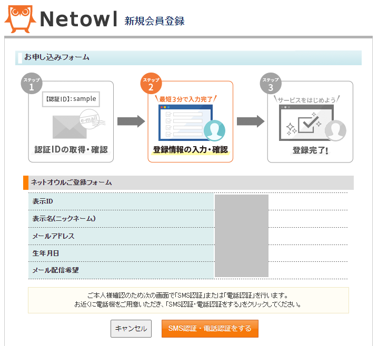Click the Step 3 number badge
This screenshot has width=378, height=346.
(271, 83)
